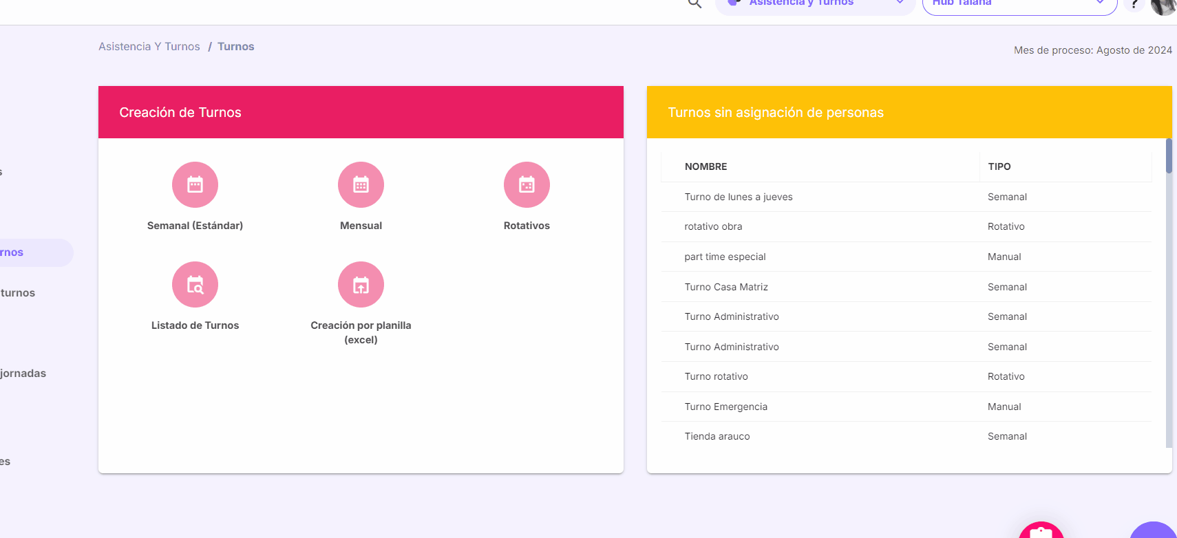Open the Semanal (Estándar) shift icon
The height and width of the screenshot is (538, 1177).
click(195, 184)
